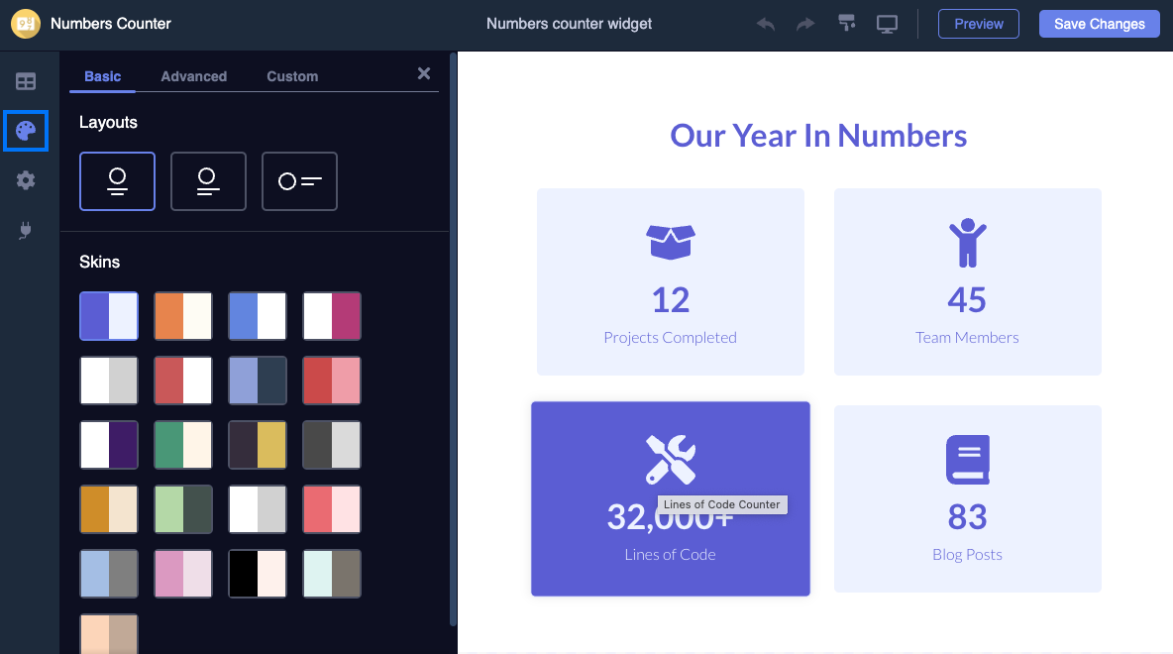This screenshot has width=1173, height=654.
Task: Switch to the Custom tab
Action: click(292, 76)
